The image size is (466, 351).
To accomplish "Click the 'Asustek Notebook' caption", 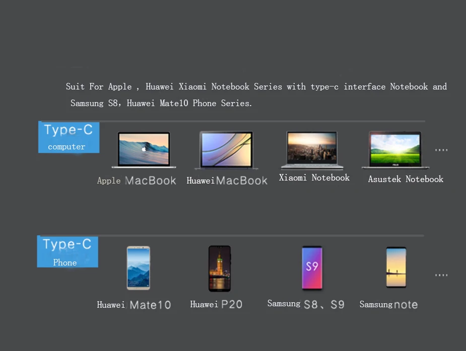I will click(406, 179).
